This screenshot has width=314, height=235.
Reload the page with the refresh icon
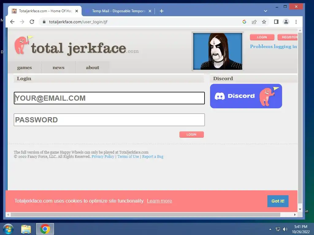[32, 22]
